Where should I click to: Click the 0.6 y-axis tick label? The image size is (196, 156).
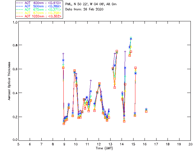(15, 69)
